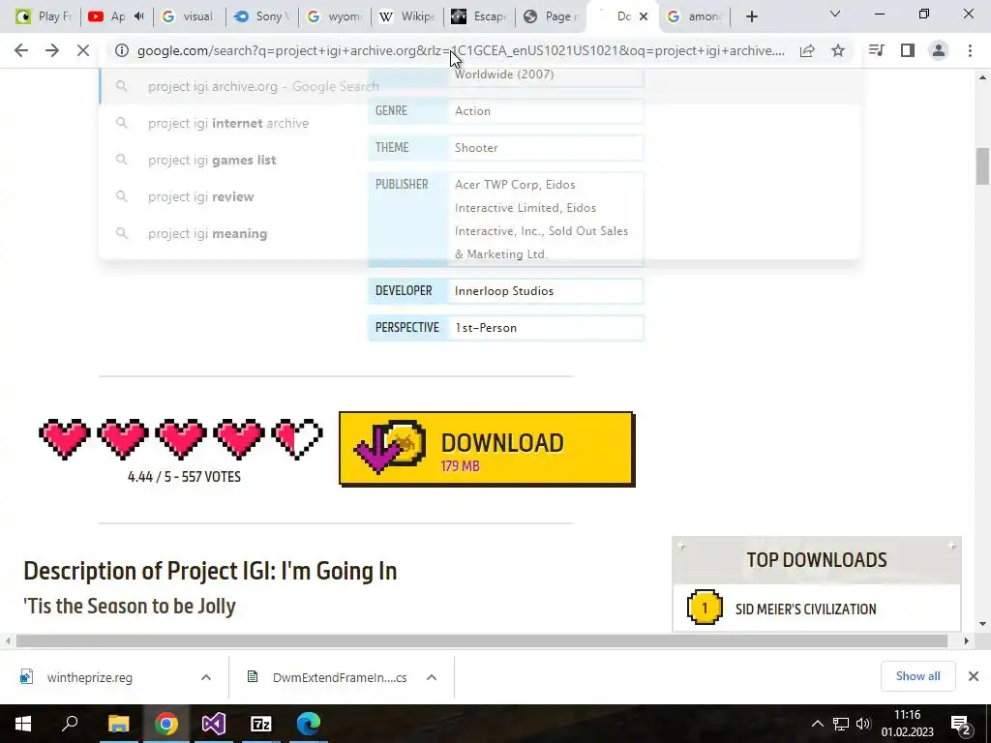The width and height of the screenshot is (991, 743).
Task: Open Sid Meier's Civilization top download
Action: tap(805, 609)
